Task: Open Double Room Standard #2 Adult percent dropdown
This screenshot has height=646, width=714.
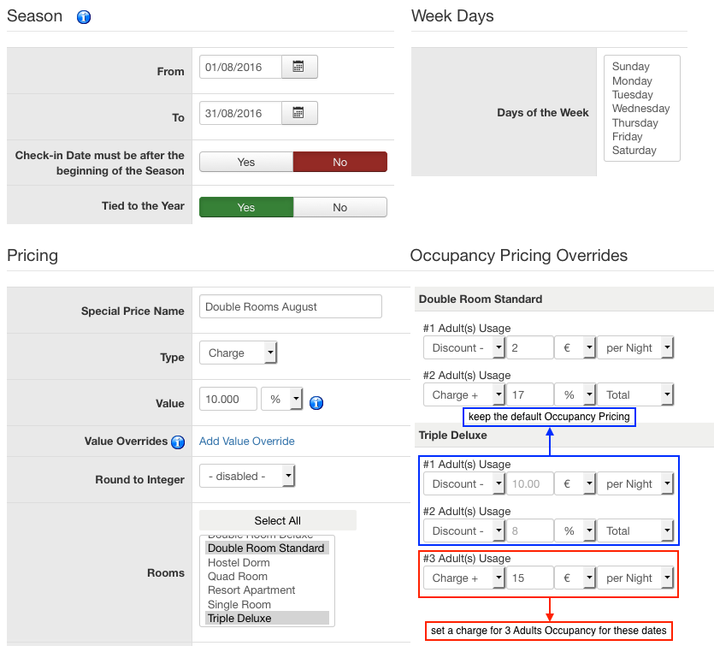Action: click(575, 394)
